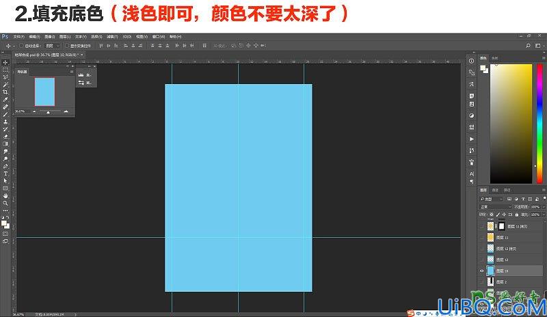The height and width of the screenshot is (317, 547).
Task: Select the Magic Wand tool
Action: (5, 85)
